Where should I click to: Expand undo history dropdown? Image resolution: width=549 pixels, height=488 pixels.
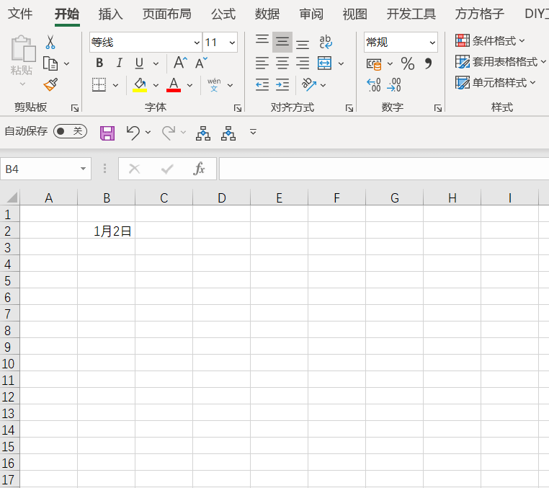point(148,132)
